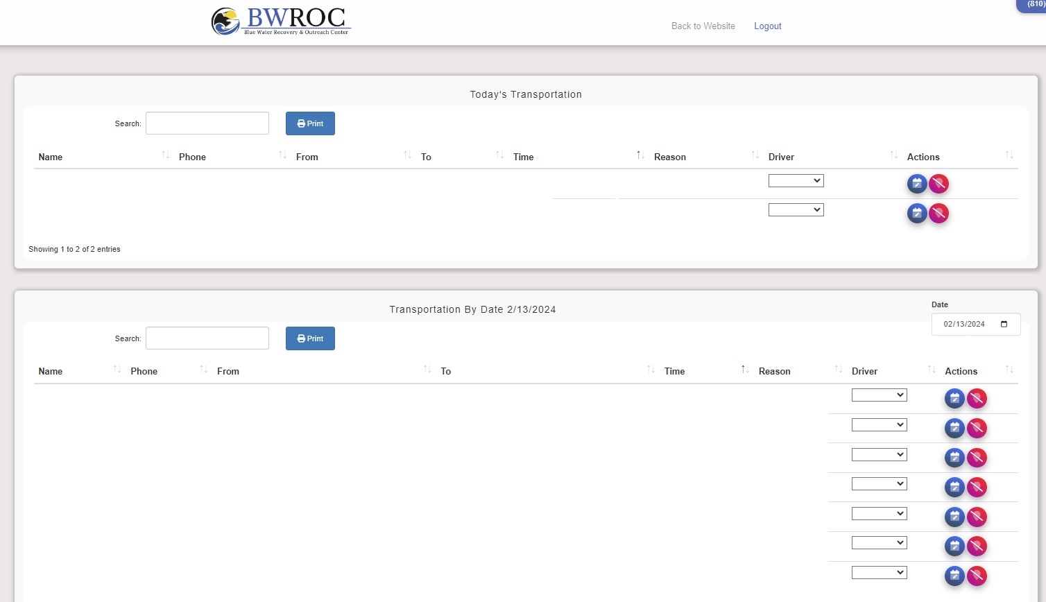Edit the first ride in Today's Transportation
The width and height of the screenshot is (1046, 602).
click(x=917, y=183)
